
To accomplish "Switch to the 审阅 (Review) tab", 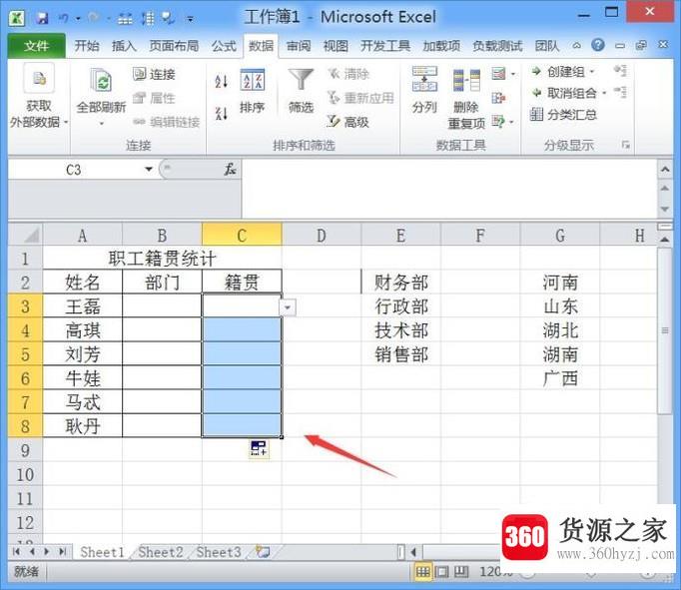I will (x=299, y=46).
